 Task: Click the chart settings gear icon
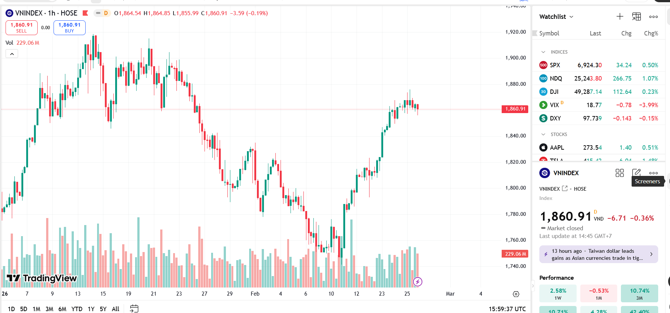515,294
